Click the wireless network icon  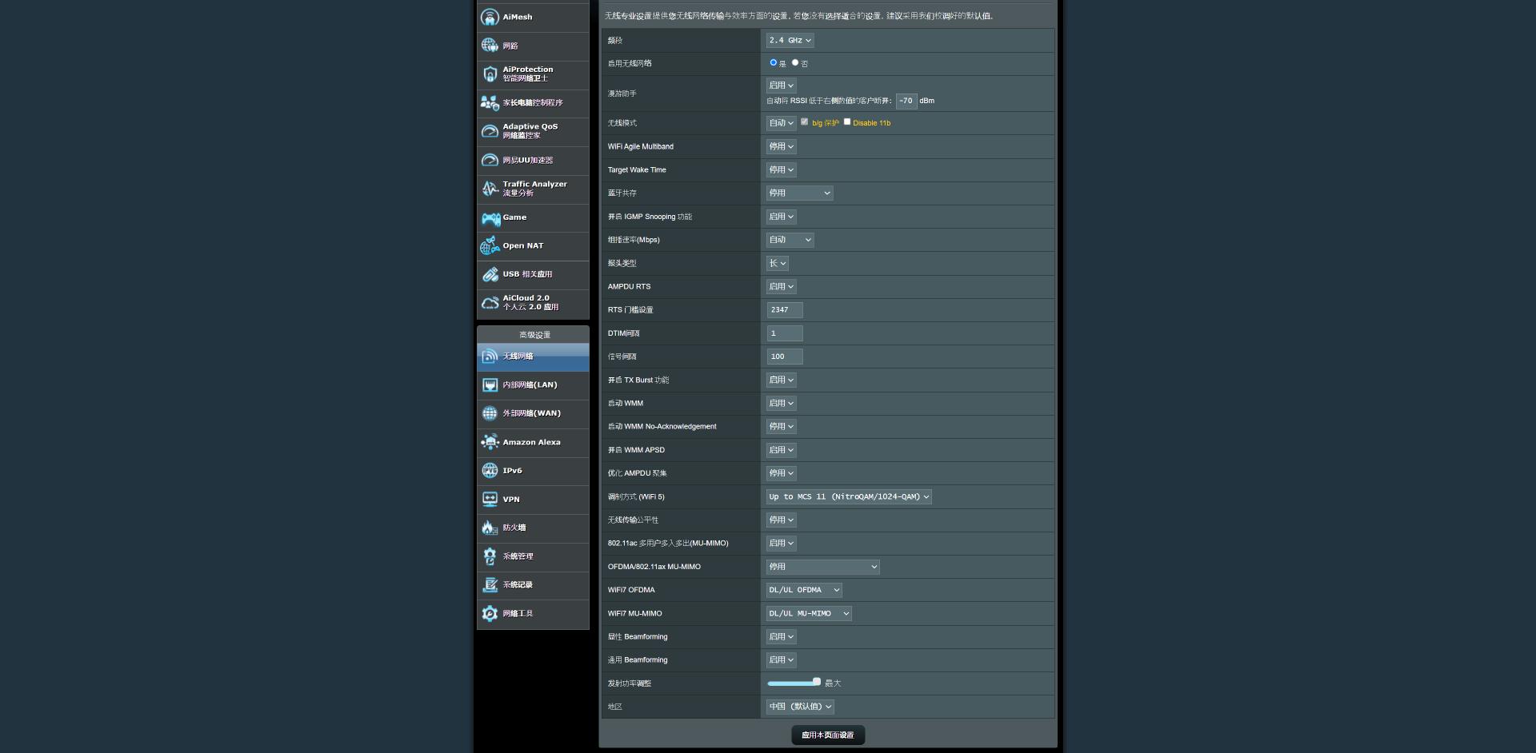tap(490, 357)
